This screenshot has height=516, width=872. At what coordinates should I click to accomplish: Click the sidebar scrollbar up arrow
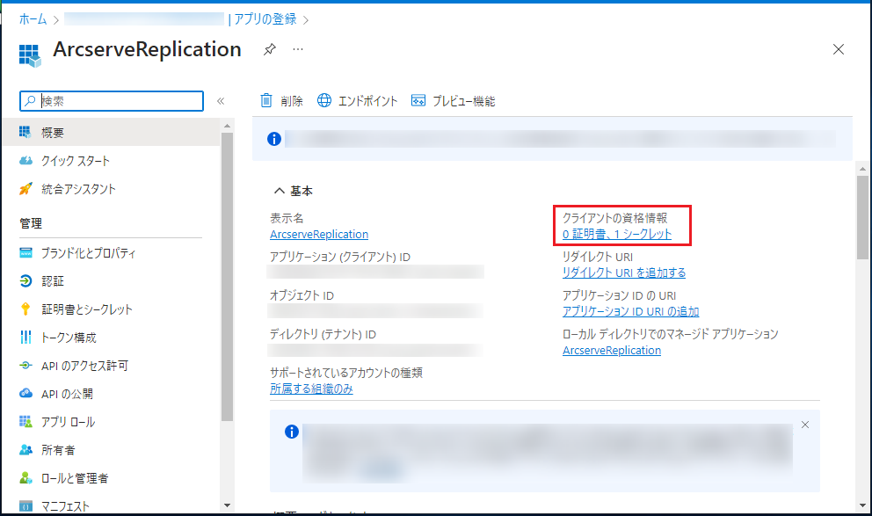(x=227, y=127)
